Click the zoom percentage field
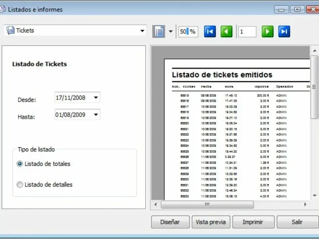 click(x=188, y=31)
